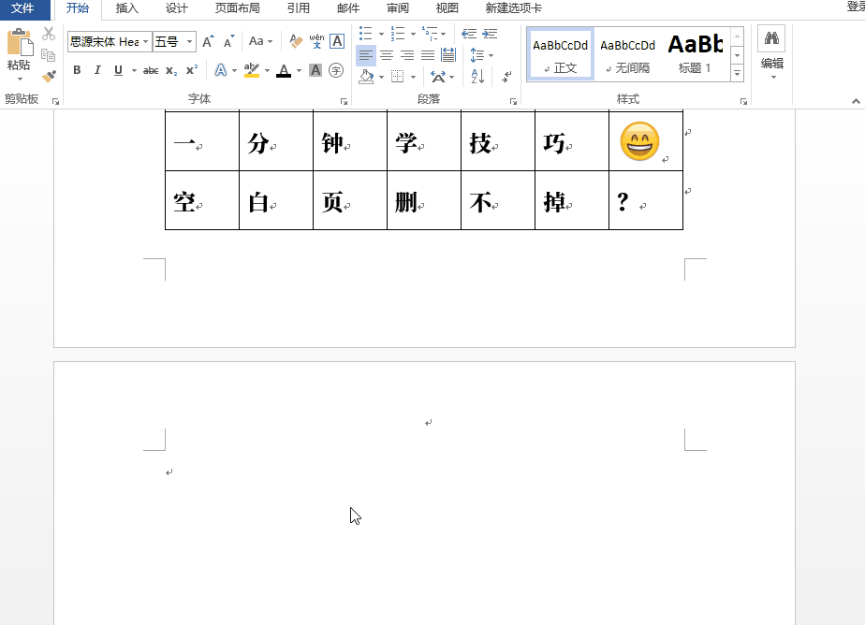Switch to the 设计 Design tab
Screen dimensions: 865x625
pos(177,8)
